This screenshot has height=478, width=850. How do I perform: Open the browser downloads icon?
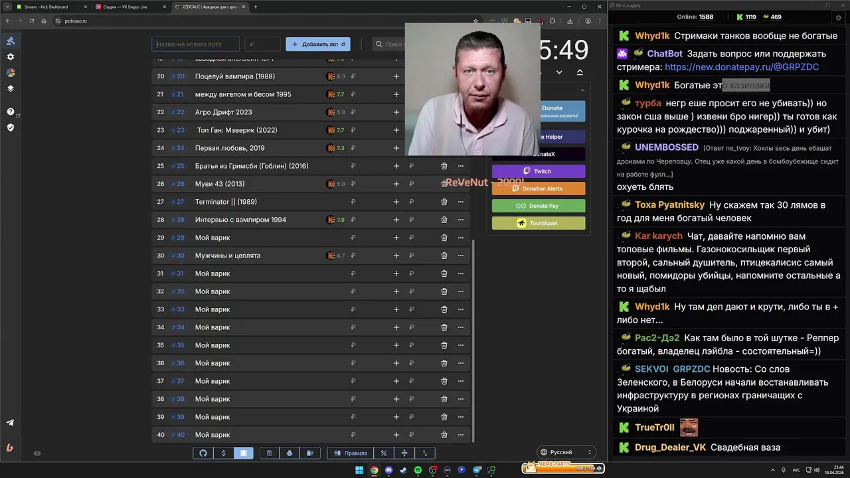click(570, 21)
